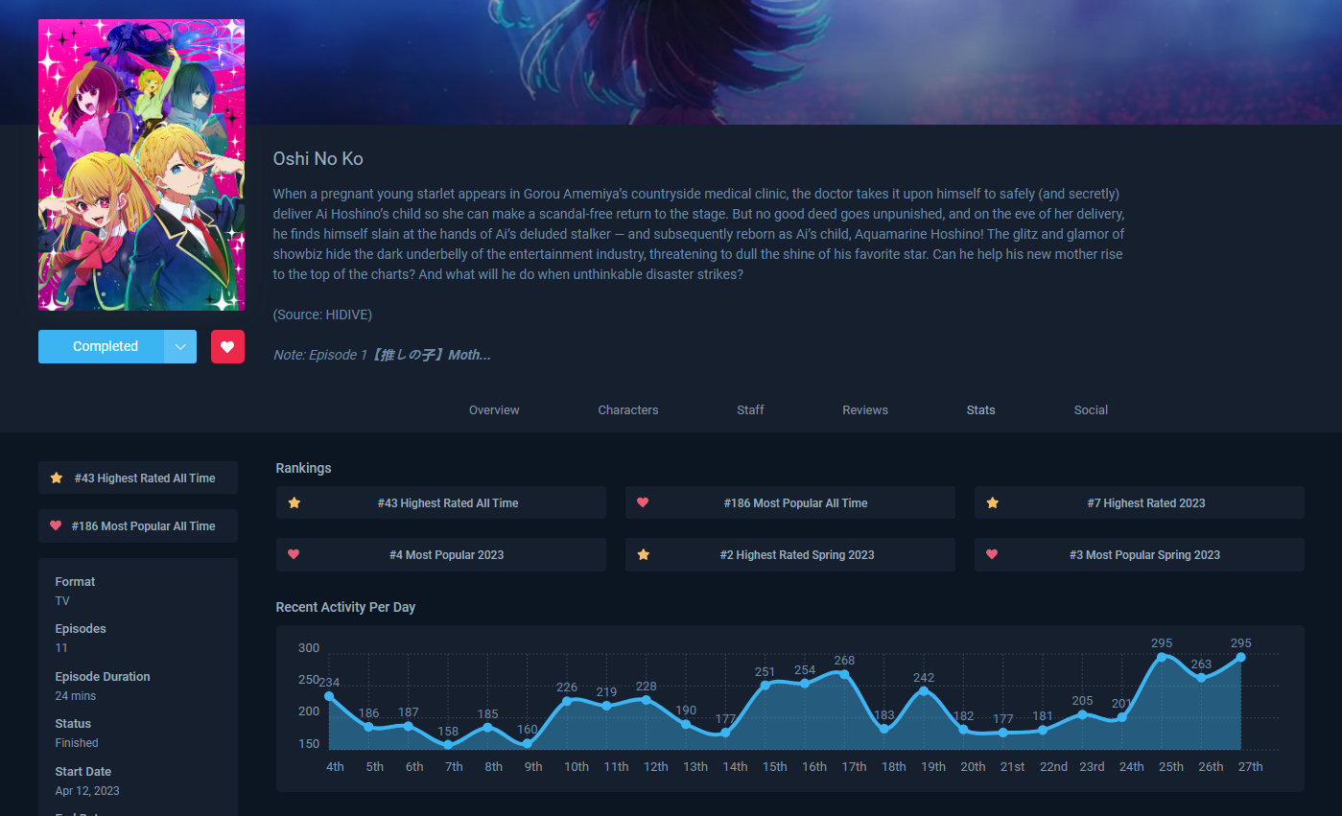1342x816 pixels.
Task: Open the status dropdown arrow next to Completed
Action: pyautogui.click(x=180, y=346)
